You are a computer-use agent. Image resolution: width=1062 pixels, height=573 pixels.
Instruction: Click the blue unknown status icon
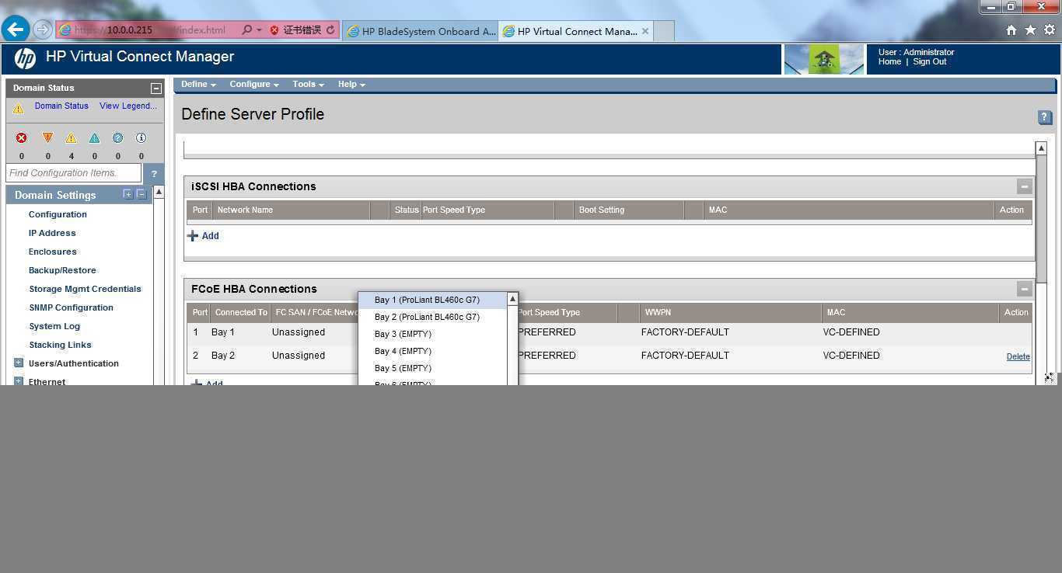(x=117, y=137)
